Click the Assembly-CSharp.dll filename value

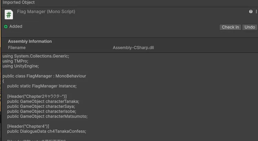133,48
